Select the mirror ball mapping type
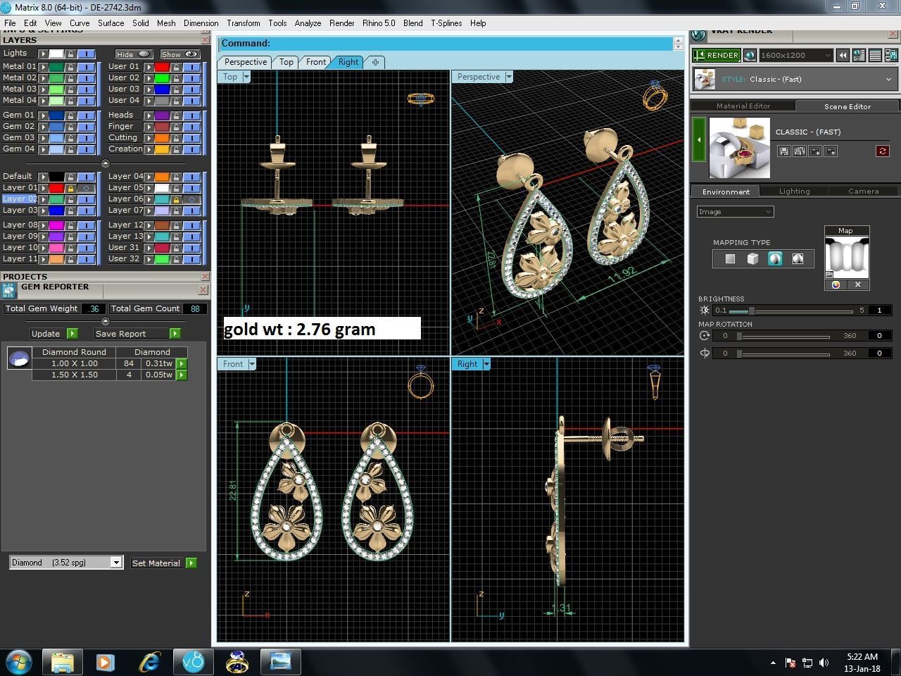901x676 pixels. coord(798,259)
